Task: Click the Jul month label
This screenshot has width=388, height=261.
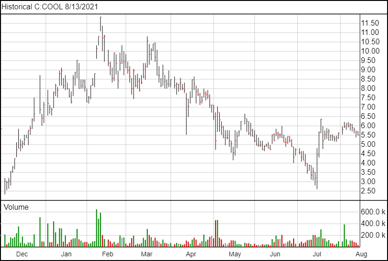Action: [317, 254]
